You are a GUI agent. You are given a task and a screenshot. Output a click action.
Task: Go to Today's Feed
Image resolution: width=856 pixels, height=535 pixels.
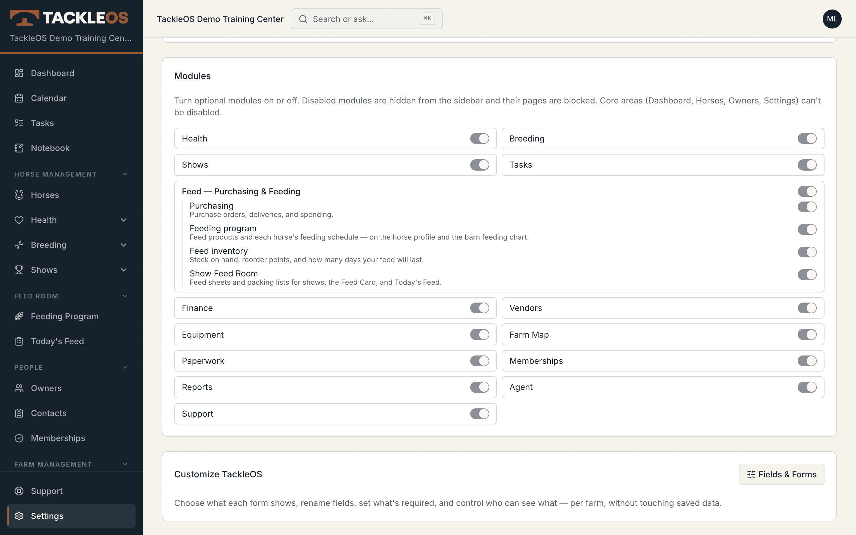click(x=71, y=341)
